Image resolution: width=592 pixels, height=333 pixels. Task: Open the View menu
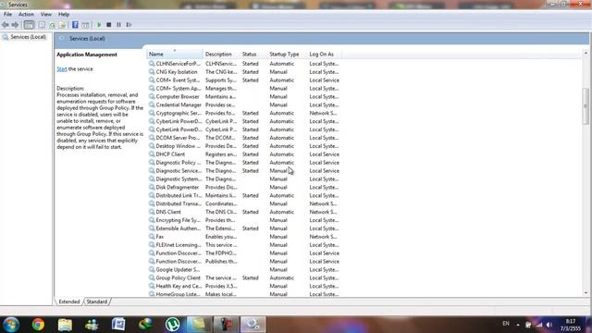(x=46, y=15)
